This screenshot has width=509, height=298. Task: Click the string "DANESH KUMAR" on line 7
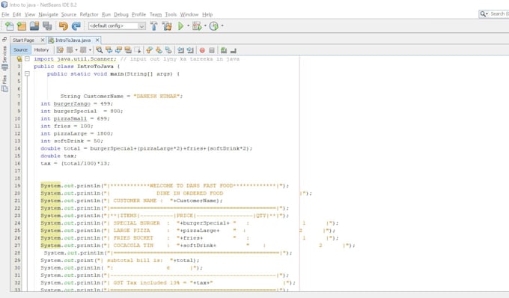156,97
